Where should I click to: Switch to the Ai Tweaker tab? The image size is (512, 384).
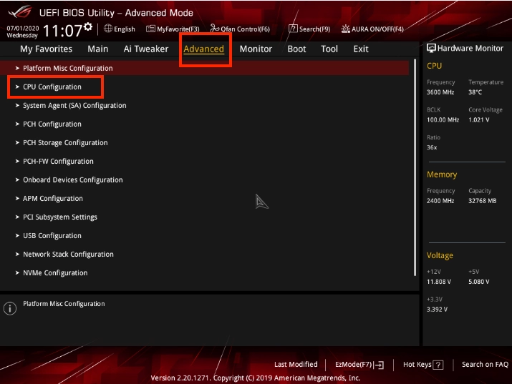146,49
